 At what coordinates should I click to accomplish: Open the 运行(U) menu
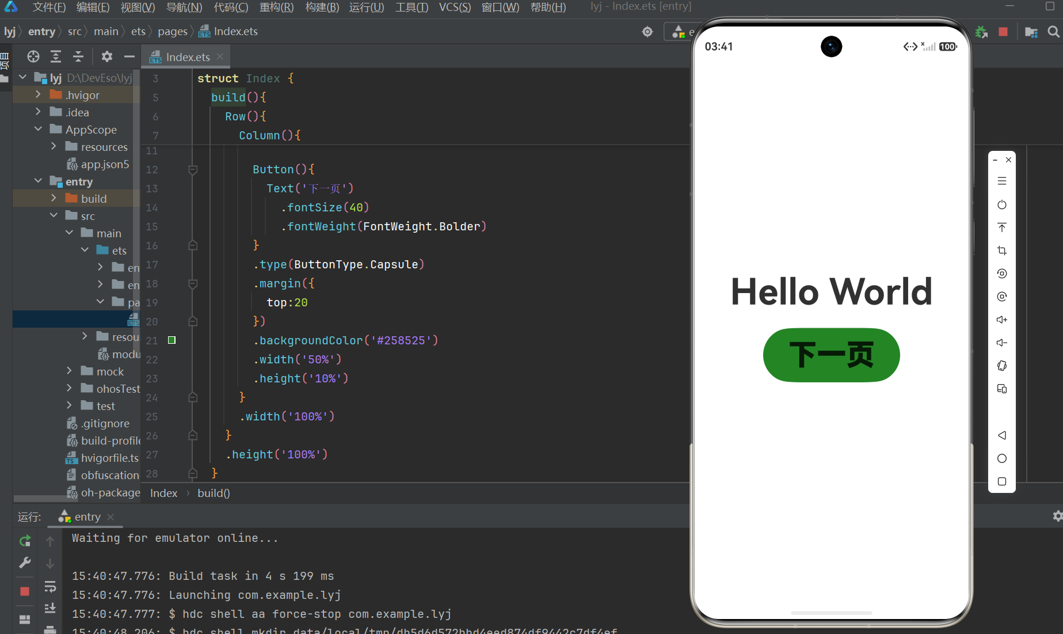point(367,7)
